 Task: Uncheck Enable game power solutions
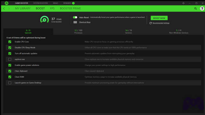click(x=10, y=65)
